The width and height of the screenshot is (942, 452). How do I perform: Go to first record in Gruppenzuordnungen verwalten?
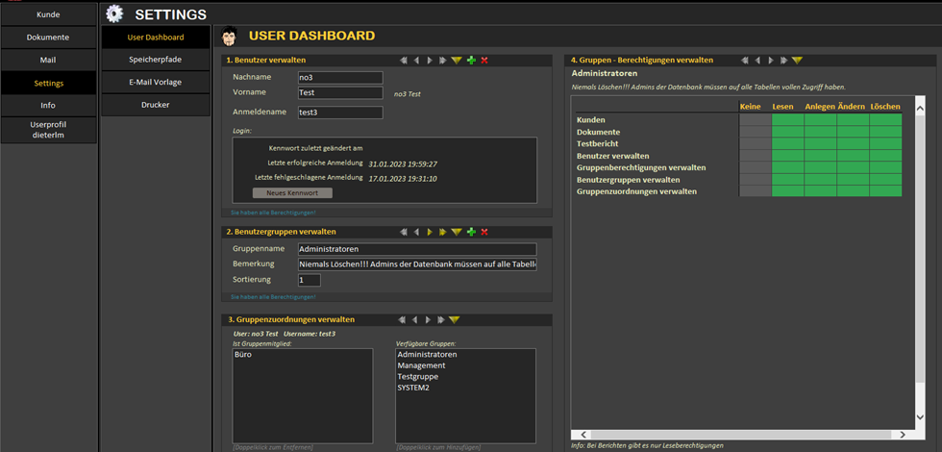point(403,319)
